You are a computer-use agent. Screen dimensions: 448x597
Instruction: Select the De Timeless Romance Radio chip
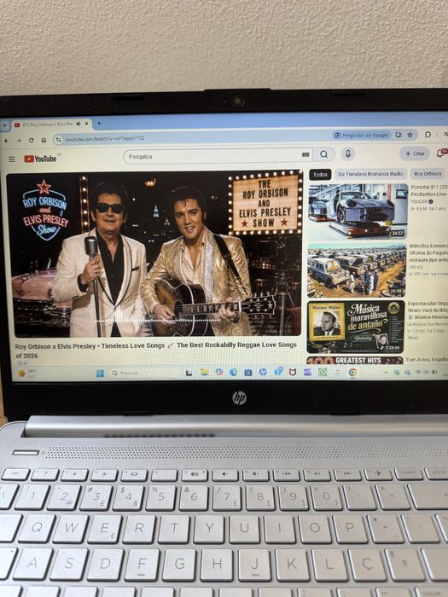370,174
